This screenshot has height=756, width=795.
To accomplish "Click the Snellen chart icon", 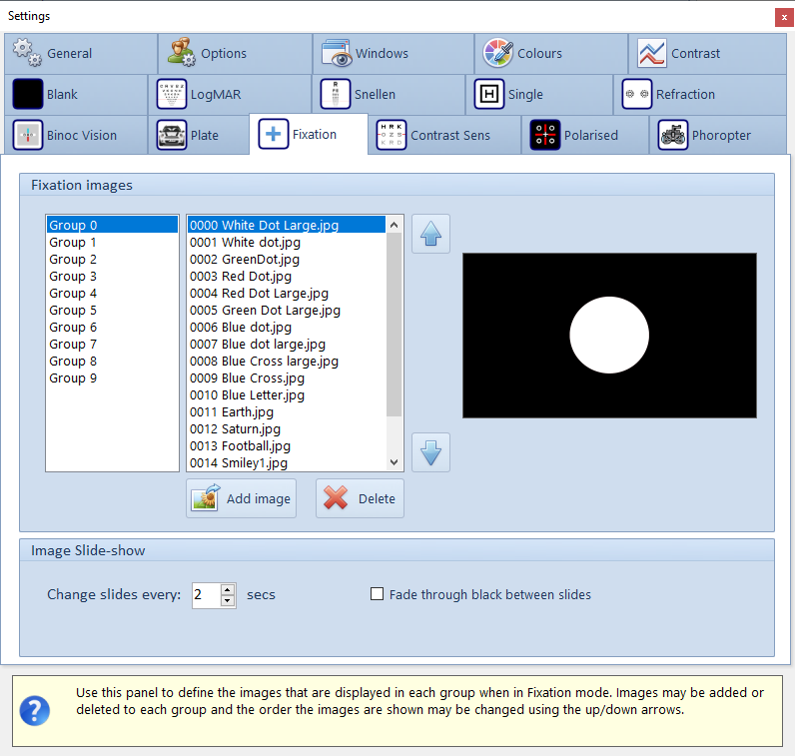I will [x=336, y=95].
